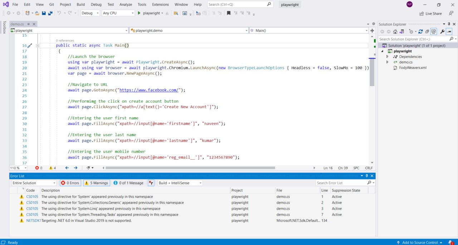Open Properties wrench icon in Solution Explorer
Screen dimensions: 458x245
pos(442,31)
